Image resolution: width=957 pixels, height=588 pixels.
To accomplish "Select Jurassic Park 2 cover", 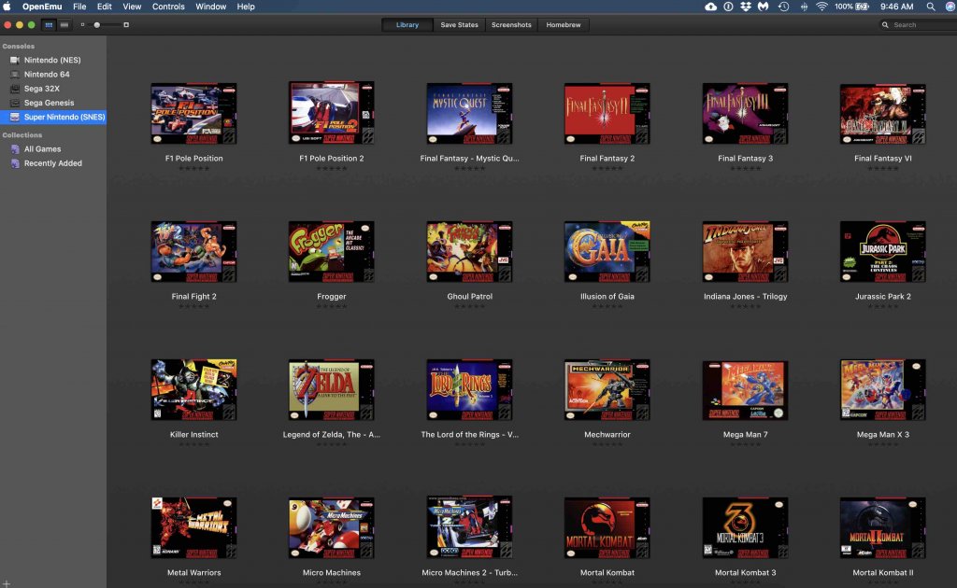I will pyautogui.click(x=883, y=252).
